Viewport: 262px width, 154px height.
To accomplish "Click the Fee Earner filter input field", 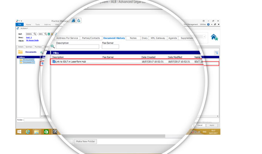I will point(110,47).
